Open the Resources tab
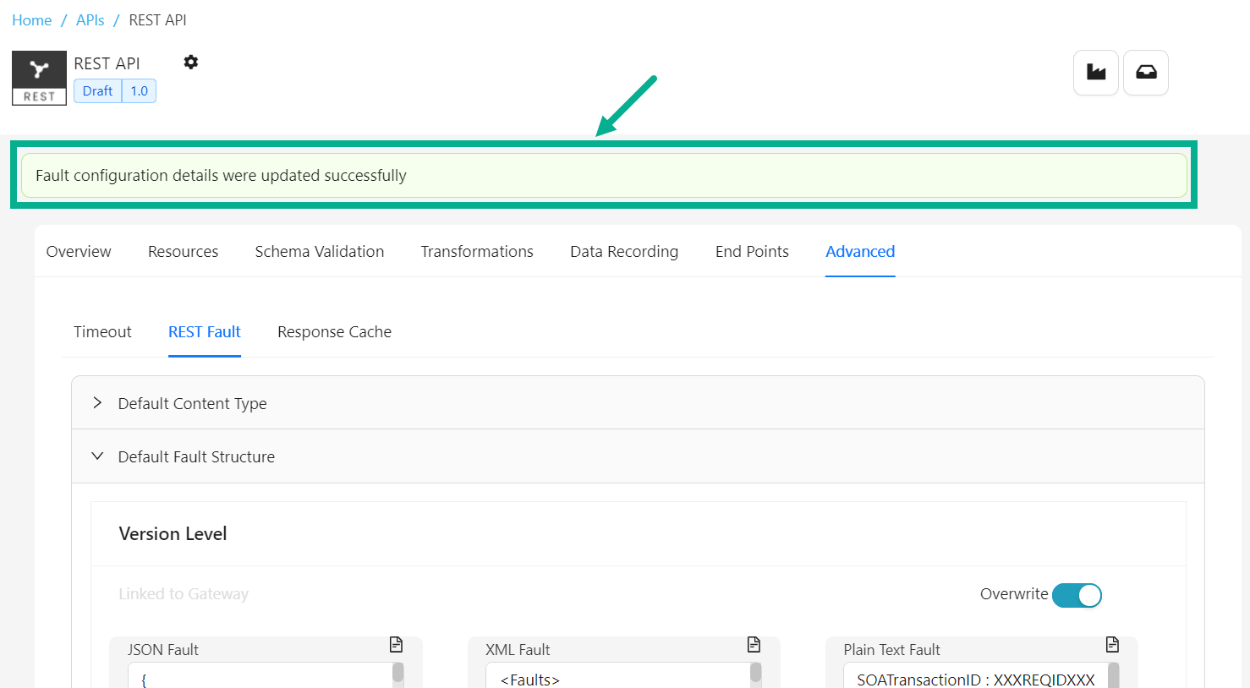This screenshot has height=688, width=1250. pyautogui.click(x=183, y=251)
